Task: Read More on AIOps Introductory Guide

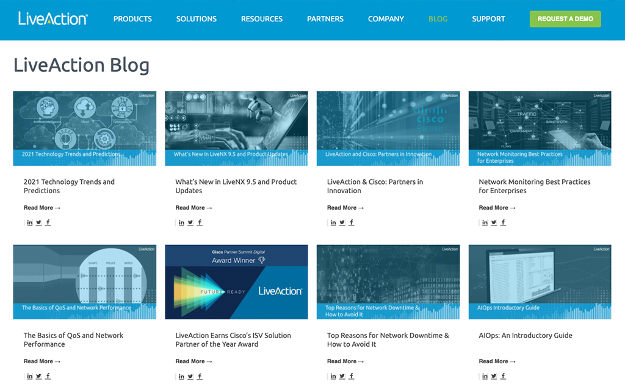Action: (497, 361)
